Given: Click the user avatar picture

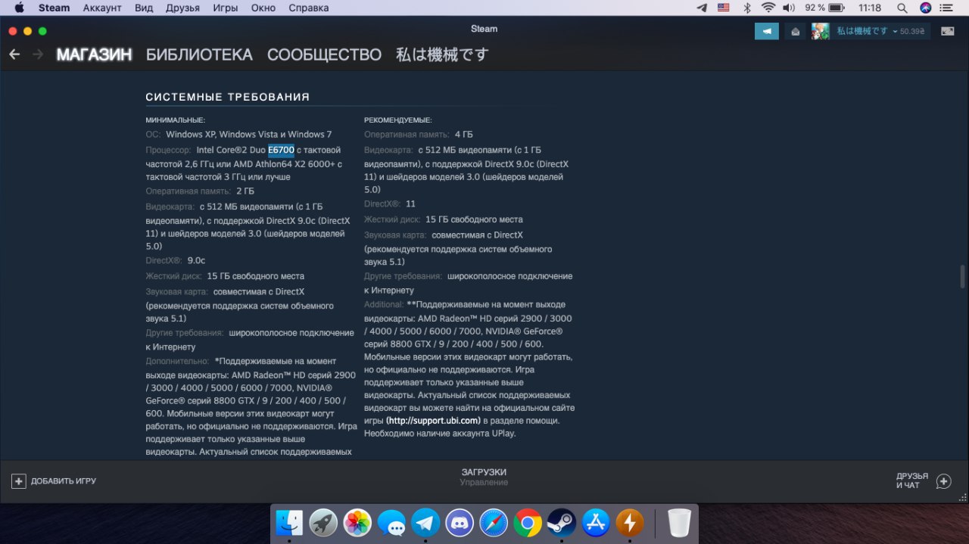Looking at the screenshot, I should point(820,31).
